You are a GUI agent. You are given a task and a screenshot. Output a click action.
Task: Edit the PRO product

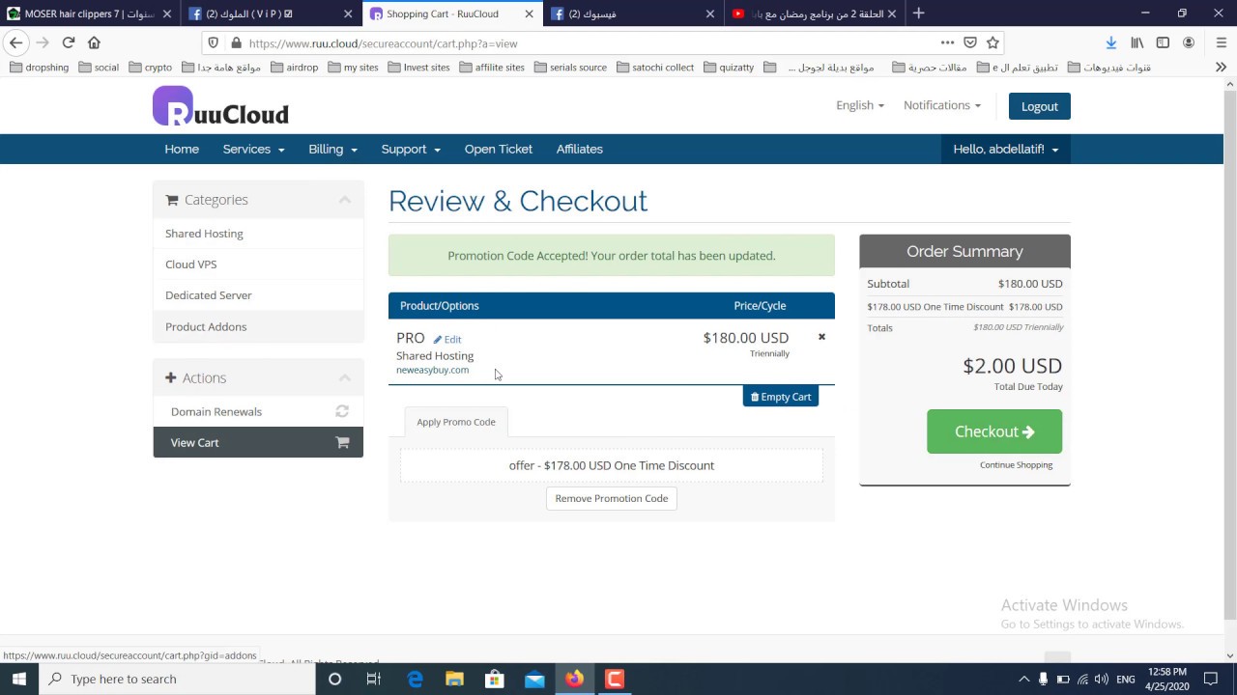(447, 340)
